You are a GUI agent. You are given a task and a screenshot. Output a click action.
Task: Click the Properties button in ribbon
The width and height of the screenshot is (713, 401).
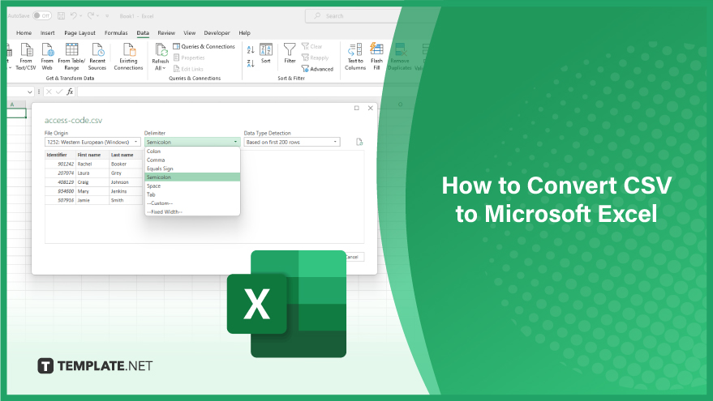(189, 58)
